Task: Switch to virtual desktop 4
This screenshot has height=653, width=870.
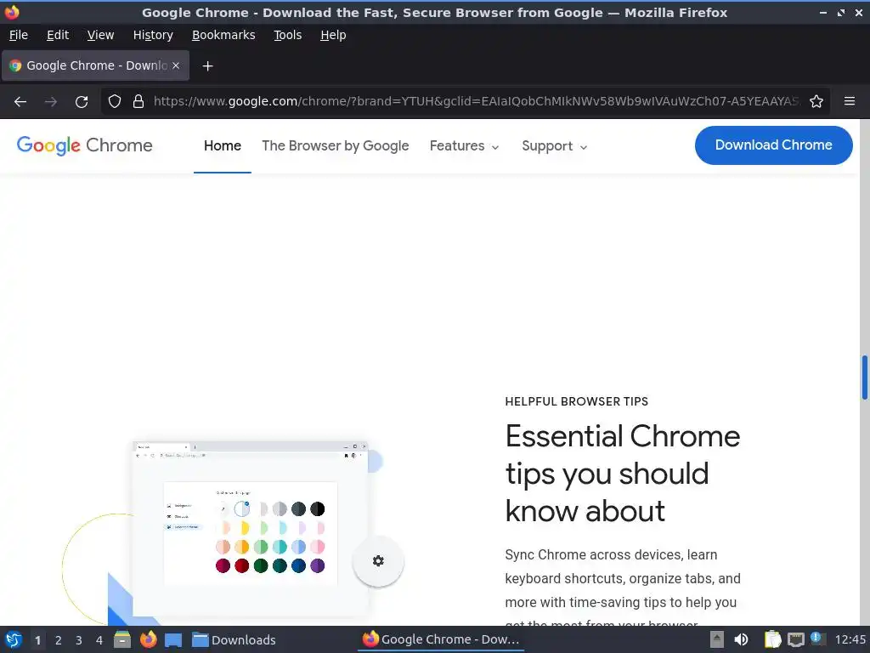Action: click(99, 640)
